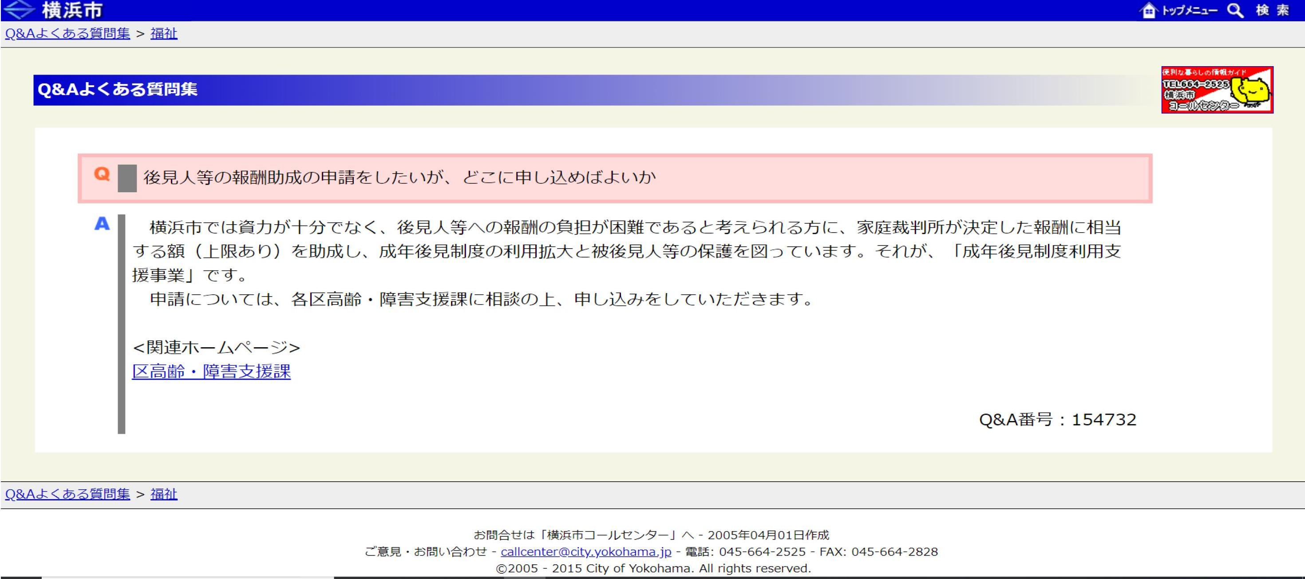The height and width of the screenshot is (579, 1305).
Task: Open the 区高齢・障害支援課 related link
Action: click(211, 371)
